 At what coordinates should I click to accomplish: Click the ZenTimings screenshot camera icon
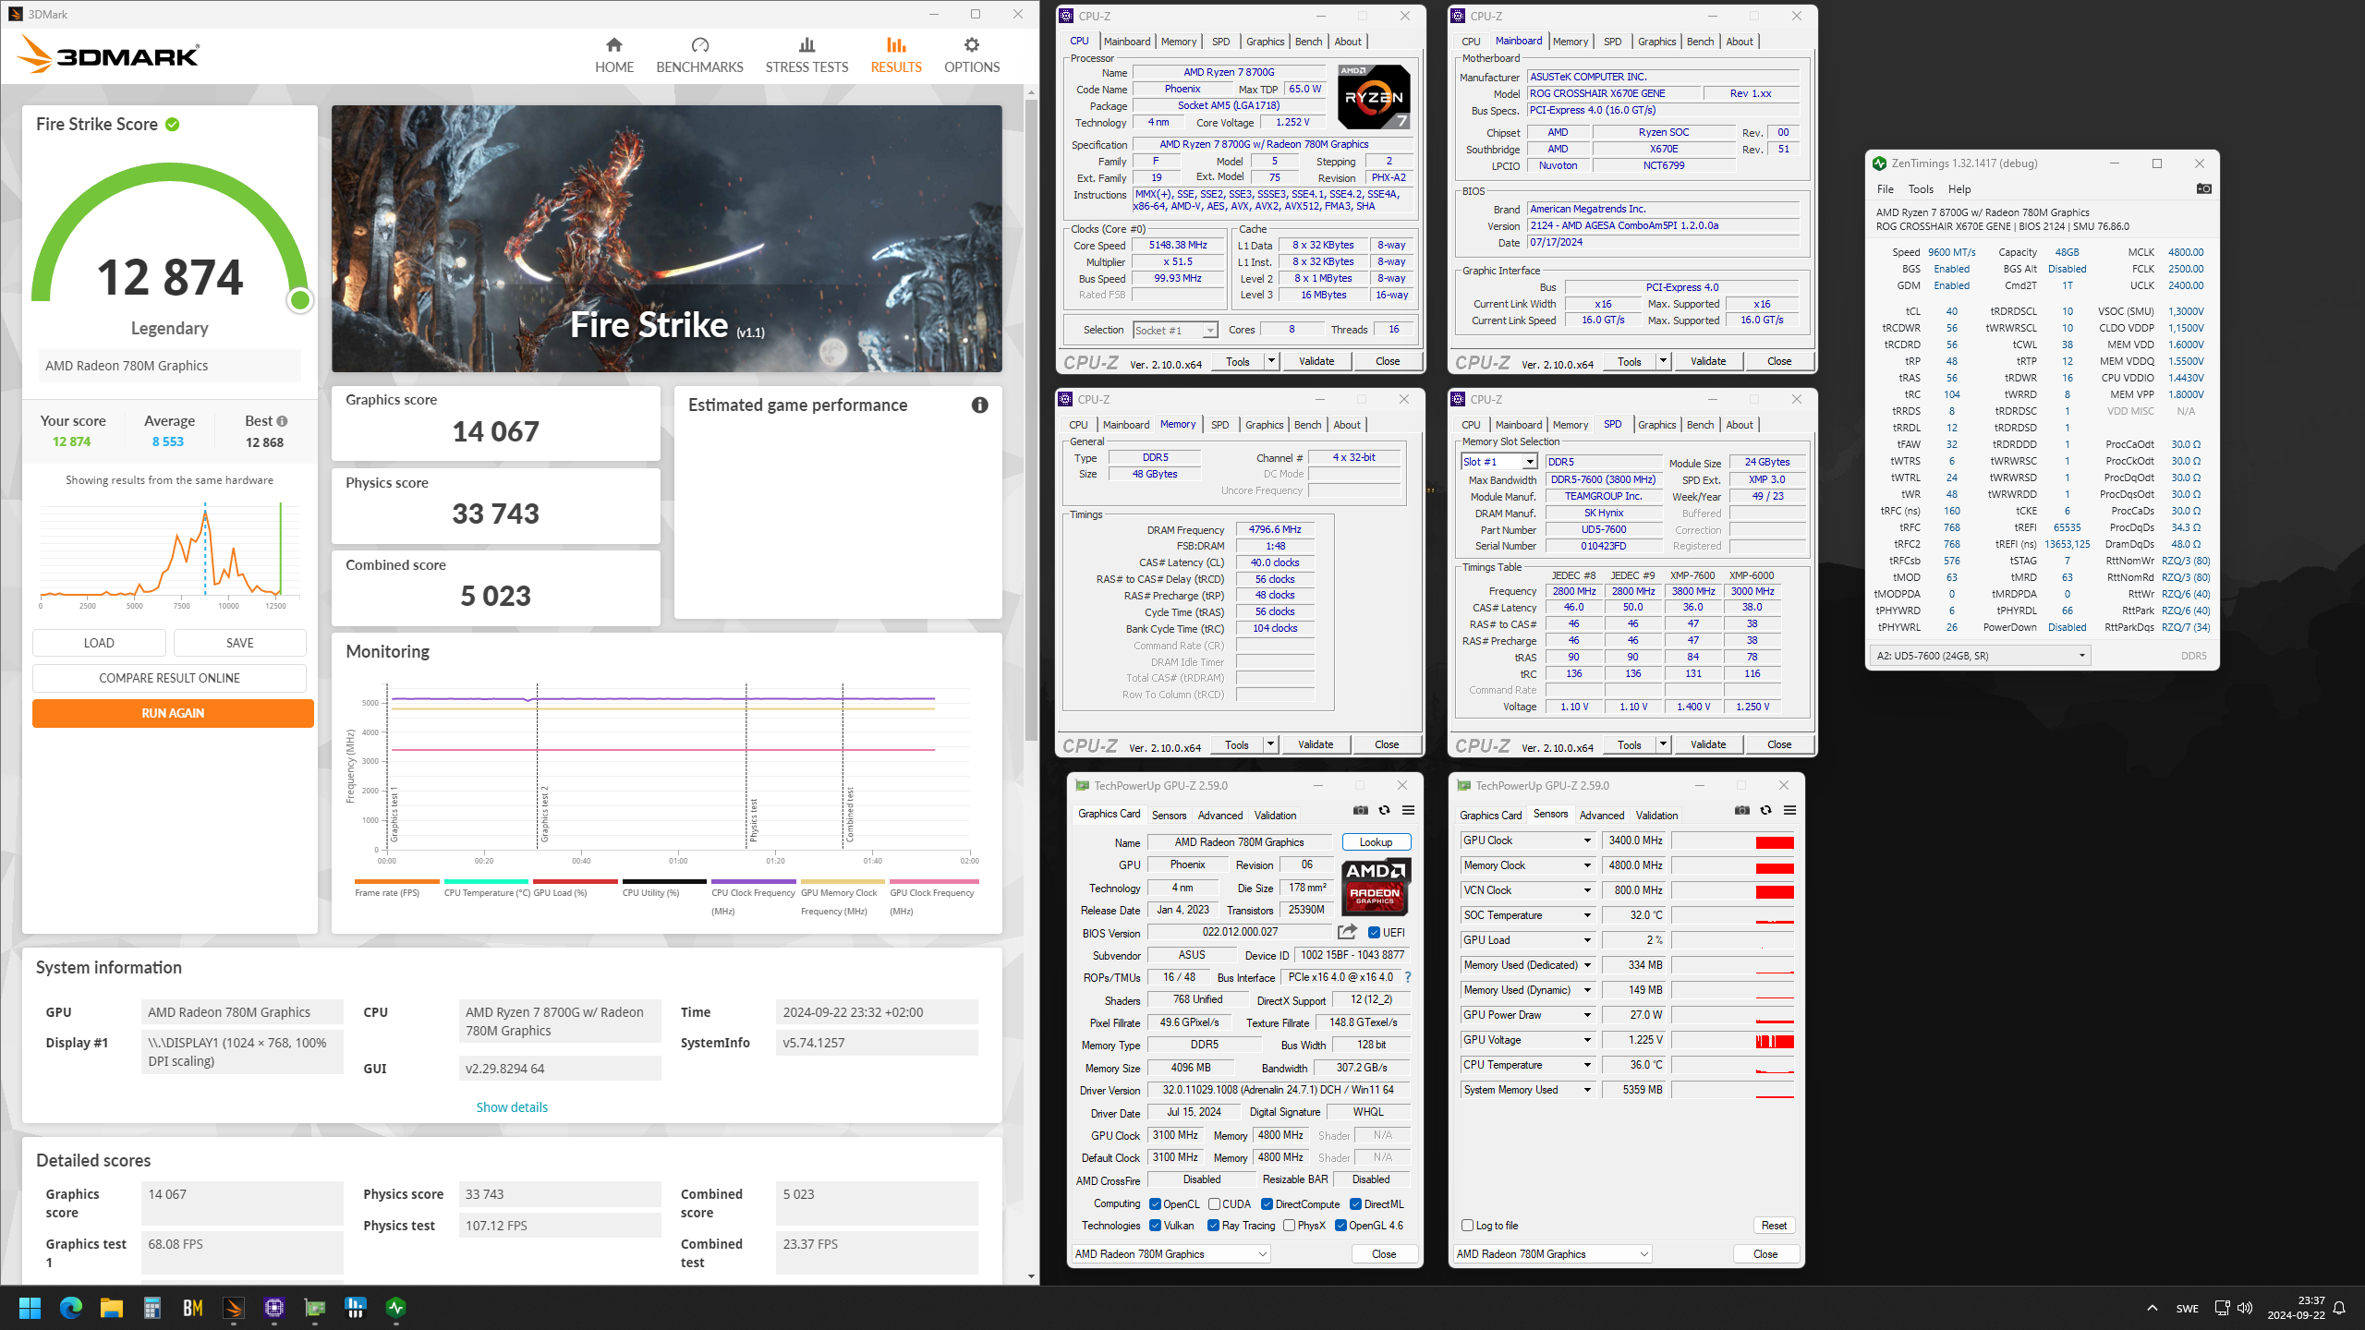pyautogui.click(x=2203, y=188)
